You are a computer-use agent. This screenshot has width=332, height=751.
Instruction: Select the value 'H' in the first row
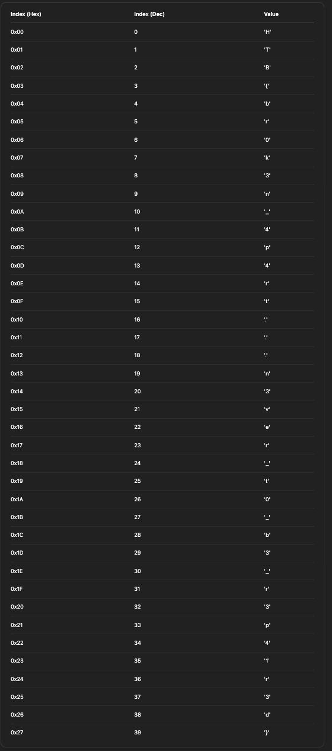click(x=267, y=31)
